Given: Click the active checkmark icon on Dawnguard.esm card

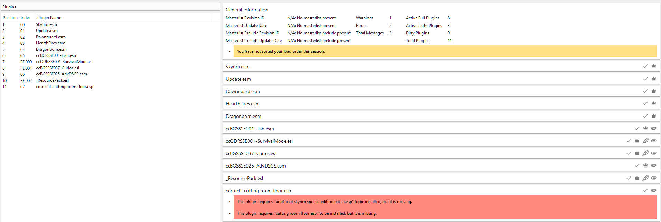Looking at the screenshot, I should point(645,91).
